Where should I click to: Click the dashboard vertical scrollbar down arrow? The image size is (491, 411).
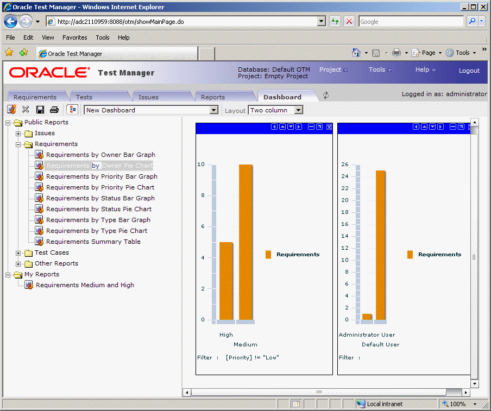(474, 384)
